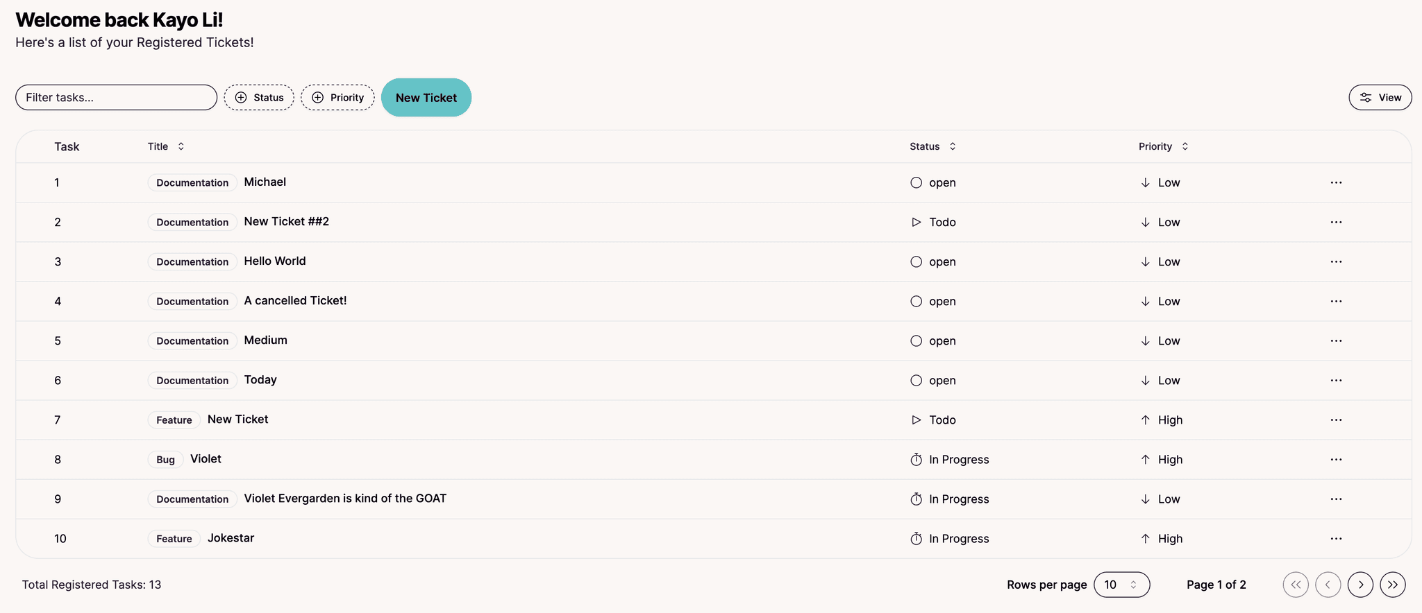
Task: Open row actions for A cancelled Ticket!
Action: pos(1336,301)
